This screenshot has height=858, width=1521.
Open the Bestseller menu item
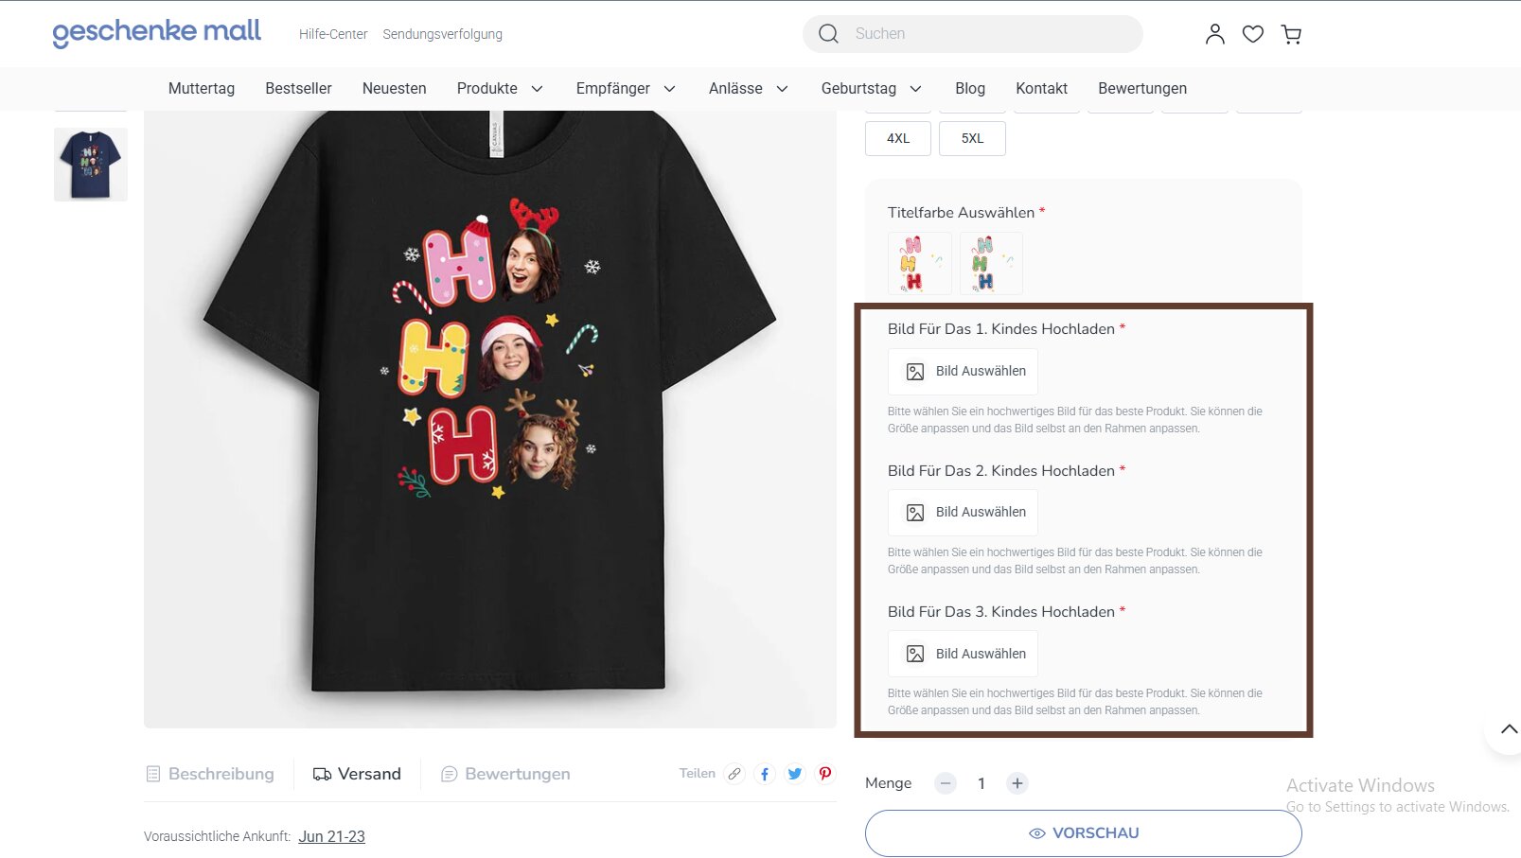pos(298,89)
